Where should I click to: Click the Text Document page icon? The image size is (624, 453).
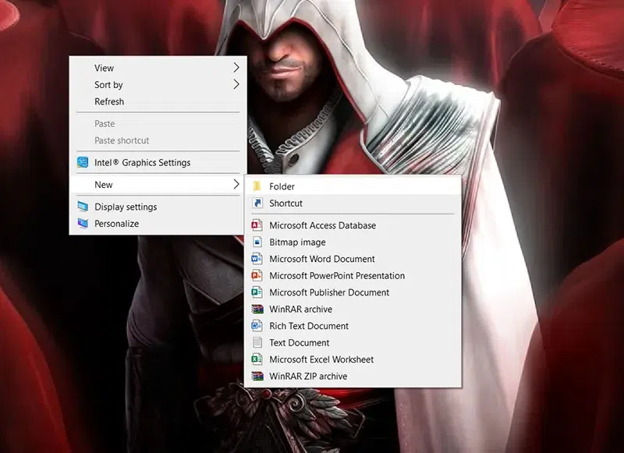[257, 342]
